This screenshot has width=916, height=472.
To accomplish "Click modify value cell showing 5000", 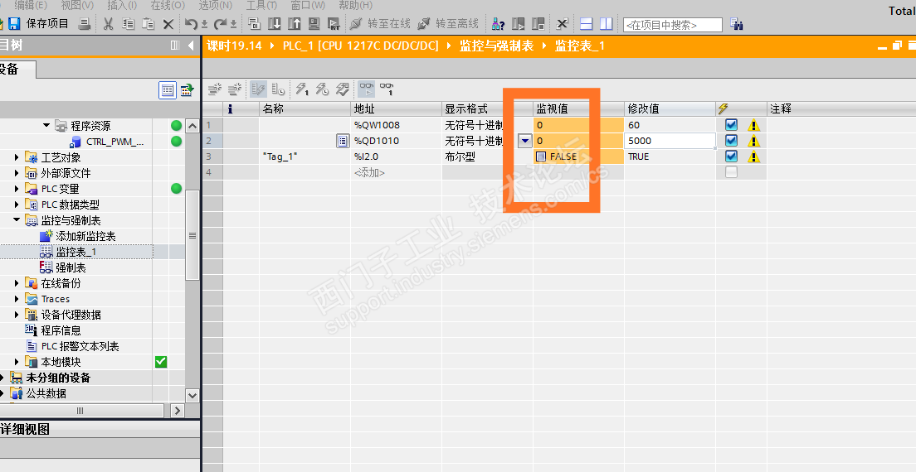I will pyautogui.click(x=670, y=141).
